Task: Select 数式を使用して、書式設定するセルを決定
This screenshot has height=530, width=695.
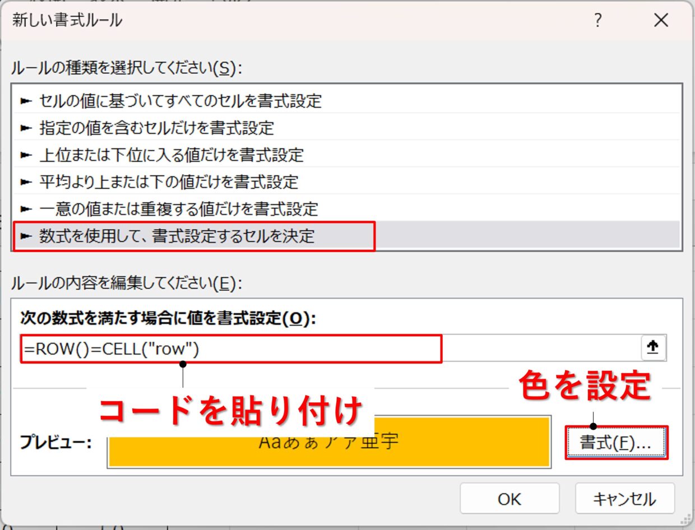Action: click(346, 235)
